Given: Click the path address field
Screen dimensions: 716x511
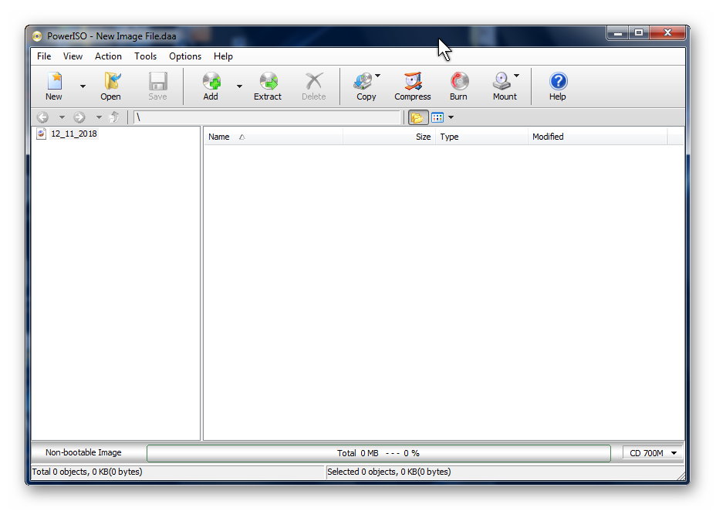Looking at the screenshot, I should pos(267,117).
